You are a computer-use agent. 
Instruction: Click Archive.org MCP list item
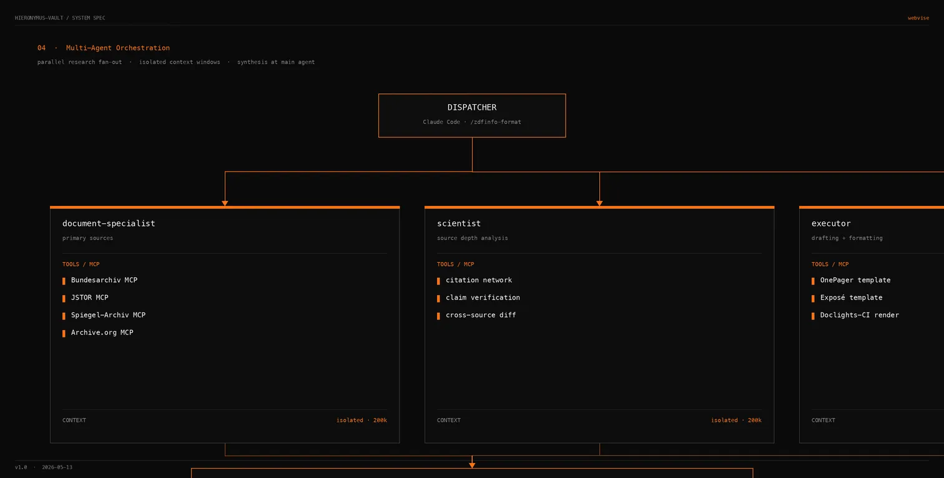[x=102, y=333]
